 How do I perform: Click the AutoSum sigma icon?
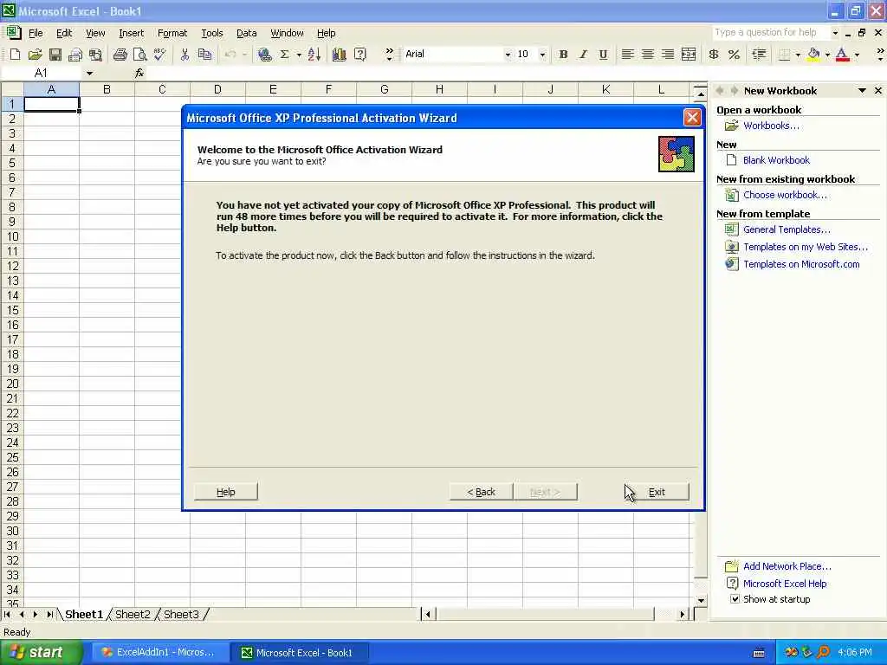tap(284, 55)
